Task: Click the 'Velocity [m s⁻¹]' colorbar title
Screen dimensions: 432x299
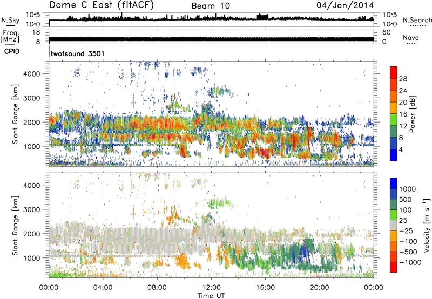Action: [427, 225]
